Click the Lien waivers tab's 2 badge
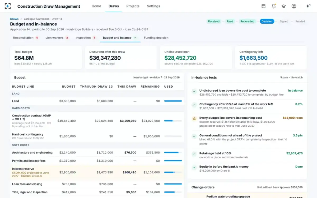Screen dimensions: 317x198 click(x=67, y=38)
